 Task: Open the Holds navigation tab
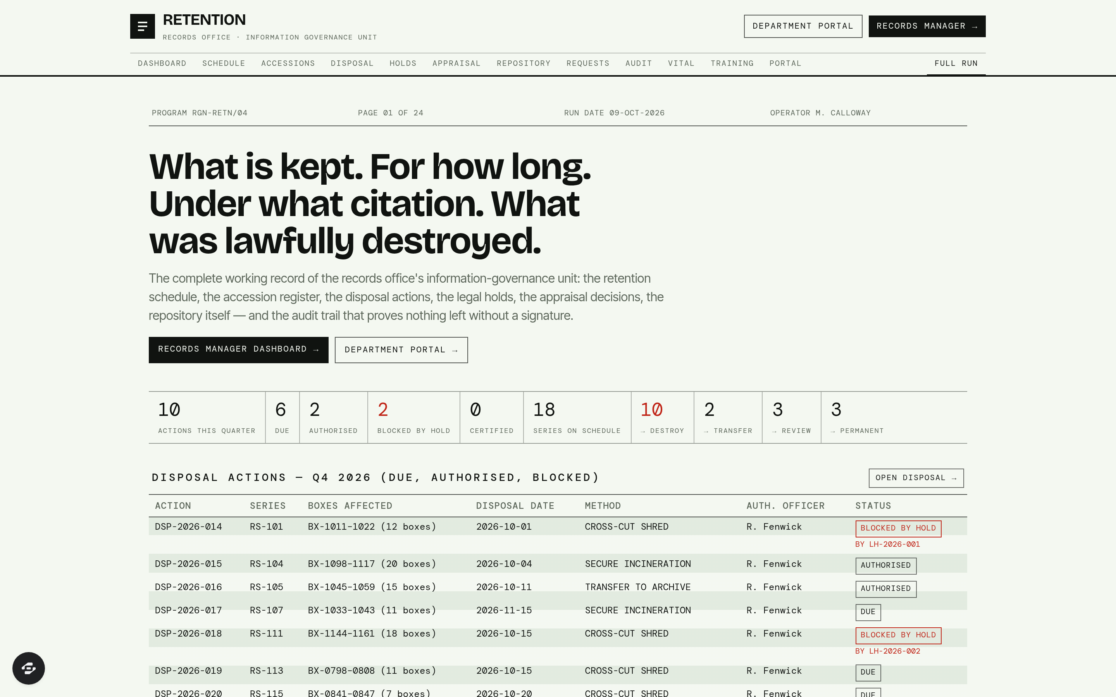pos(403,63)
